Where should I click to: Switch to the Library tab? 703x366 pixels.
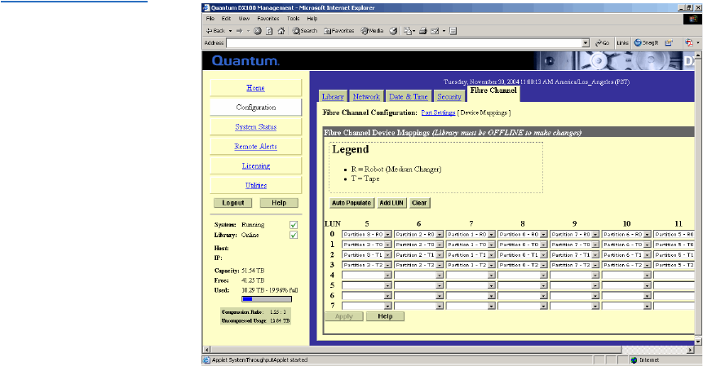(x=333, y=97)
